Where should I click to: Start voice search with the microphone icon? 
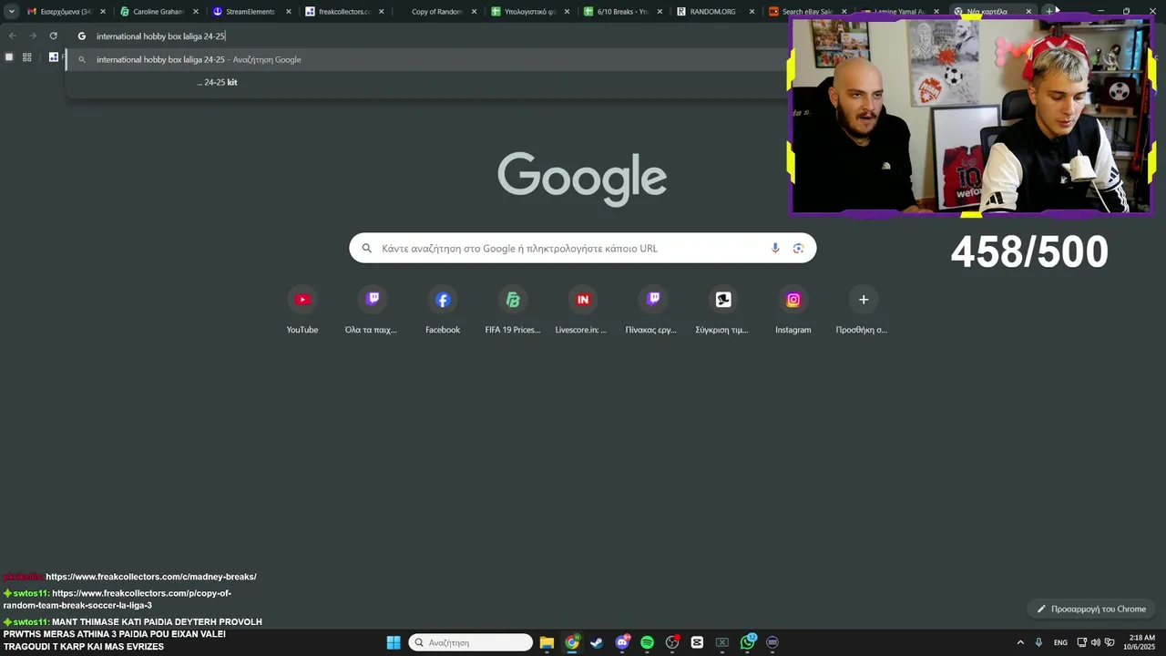pyautogui.click(x=775, y=248)
